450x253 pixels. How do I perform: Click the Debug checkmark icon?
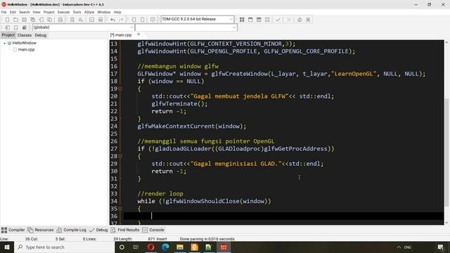pyautogui.click(x=278, y=20)
